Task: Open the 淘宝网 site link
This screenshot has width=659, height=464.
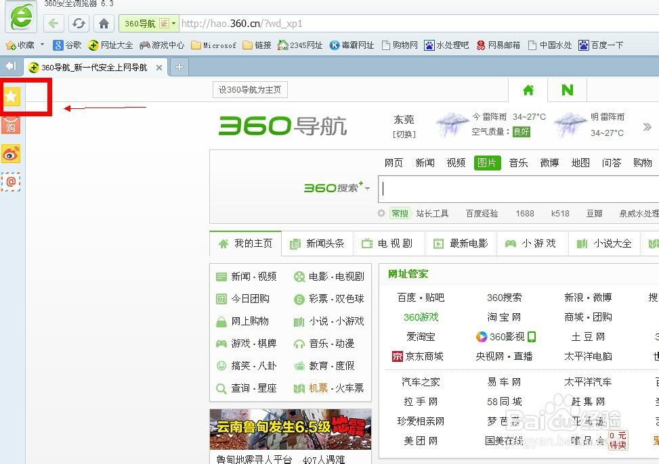Action: 504,317
